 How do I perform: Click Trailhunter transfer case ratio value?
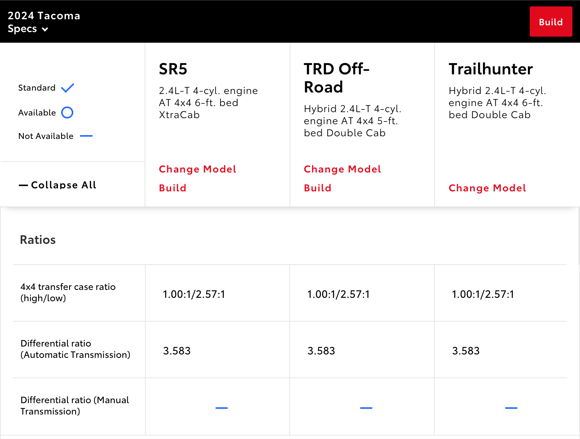pos(483,294)
